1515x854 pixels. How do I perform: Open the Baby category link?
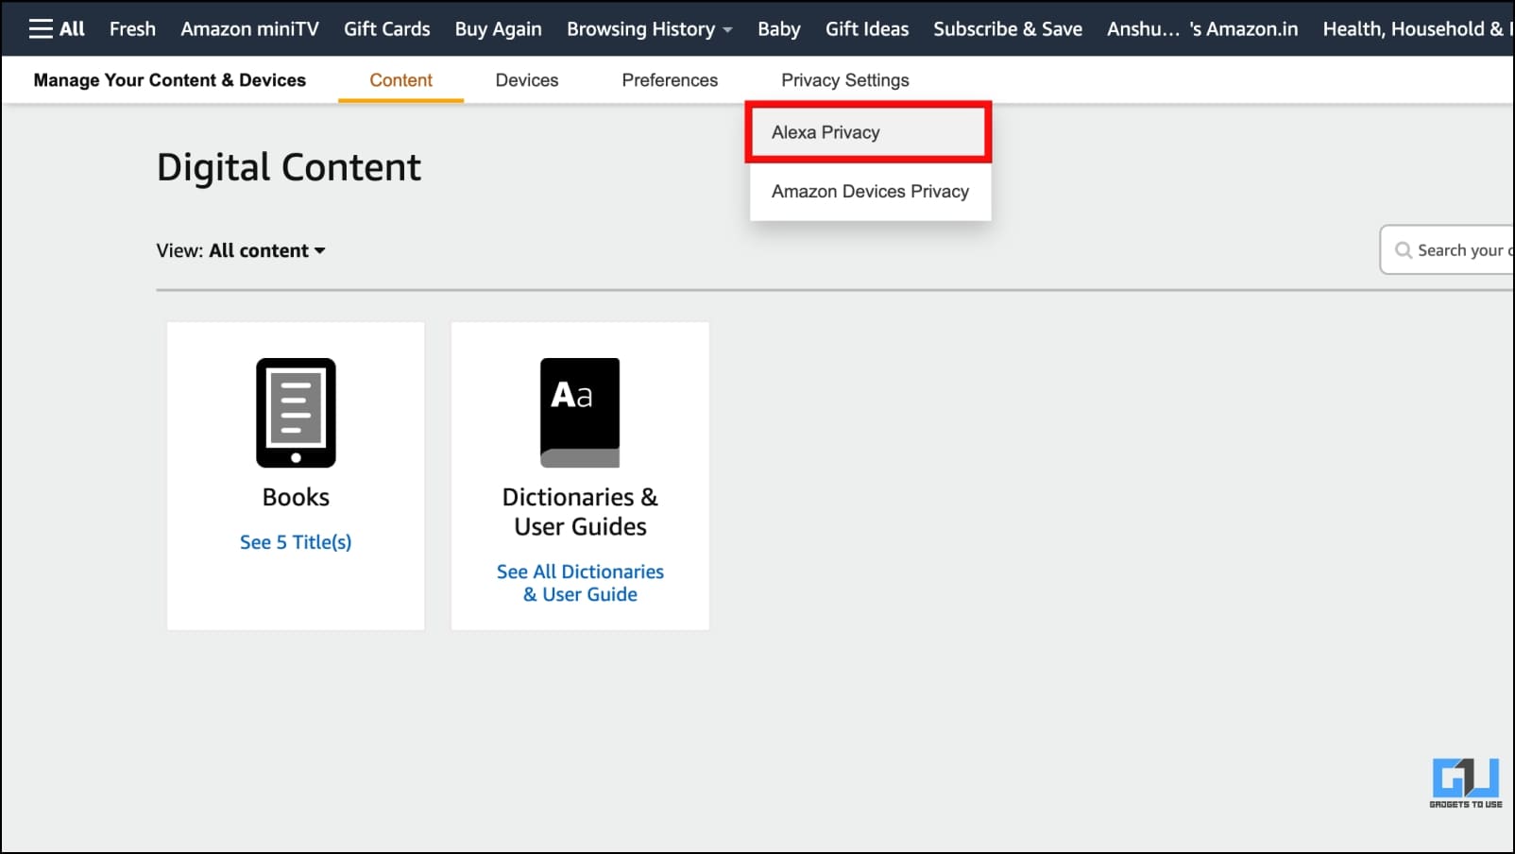pyautogui.click(x=778, y=29)
